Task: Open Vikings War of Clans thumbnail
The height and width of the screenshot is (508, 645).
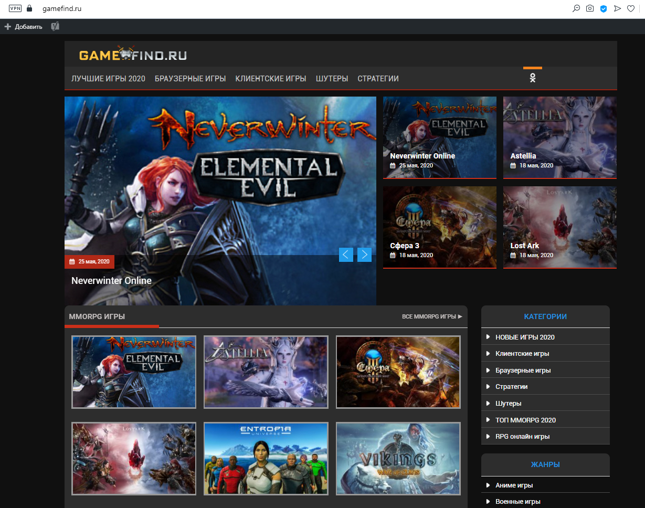Action: [x=398, y=459]
